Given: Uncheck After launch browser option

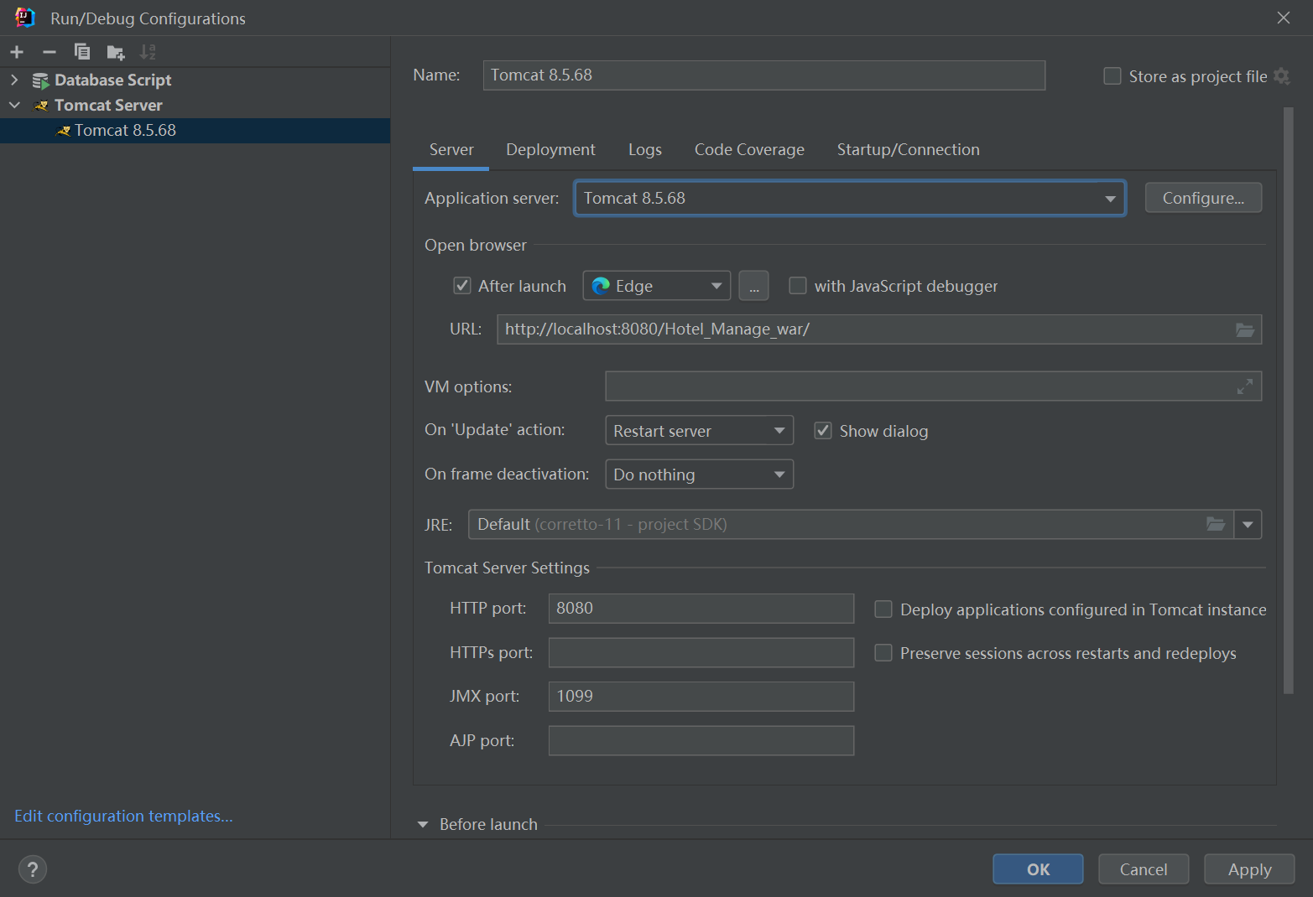Looking at the screenshot, I should 462,286.
